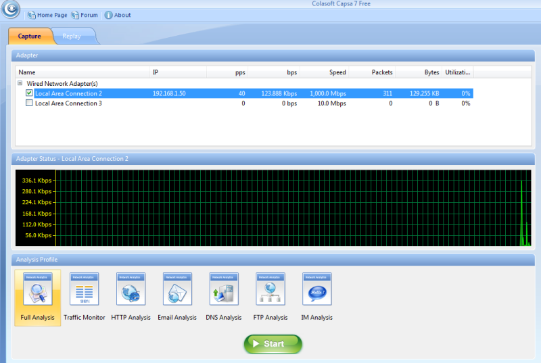Viewport: 541px width, 363px height.
Task: Select the IM Analysis profile icon
Action: click(317, 289)
